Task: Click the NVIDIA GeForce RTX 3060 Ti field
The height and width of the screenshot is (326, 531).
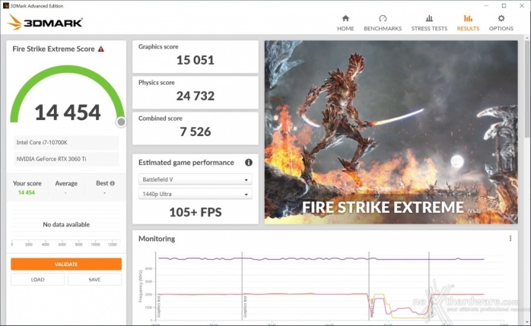Action: pyautogui.click(x=66, y=159)
